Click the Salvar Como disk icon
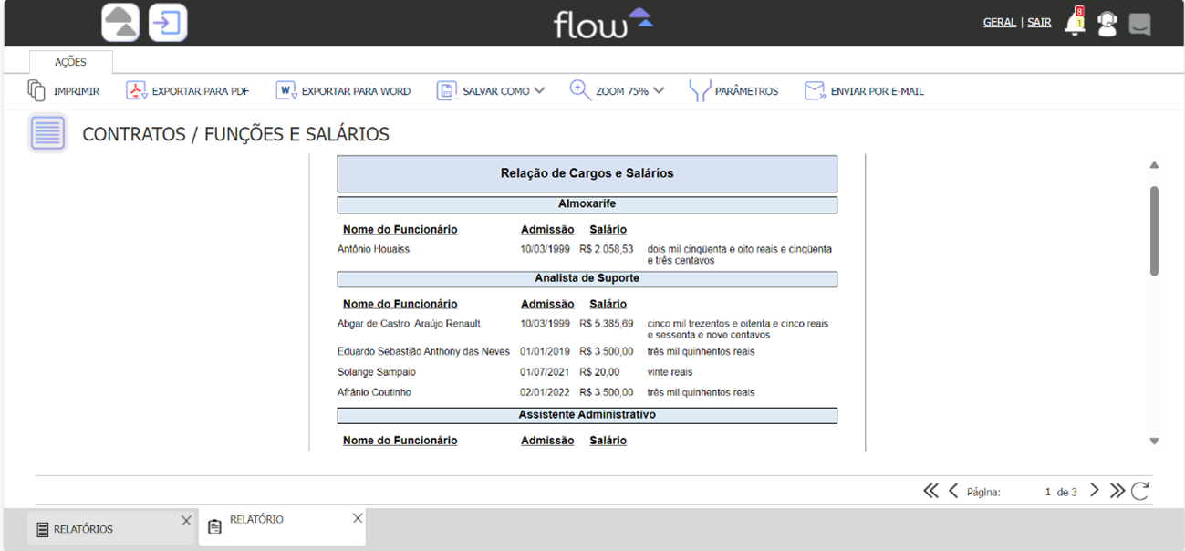This screenshot has width=1185, height=551. click(x=446, y=90)
